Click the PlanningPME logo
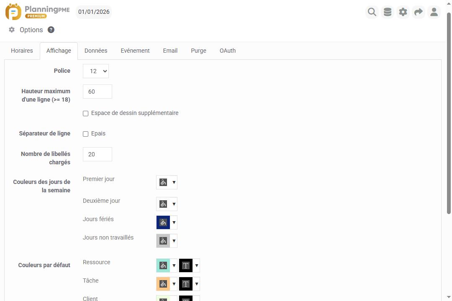452x301 pixels. 38,12
